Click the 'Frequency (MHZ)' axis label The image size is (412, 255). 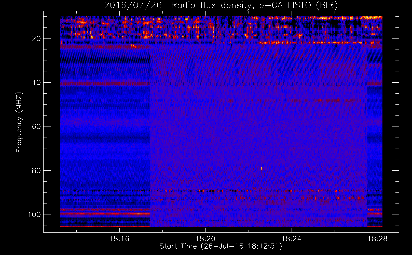19,122
